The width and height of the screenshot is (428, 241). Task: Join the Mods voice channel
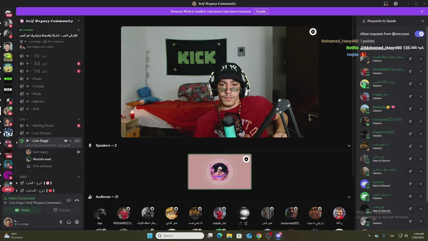click(50, 94)
